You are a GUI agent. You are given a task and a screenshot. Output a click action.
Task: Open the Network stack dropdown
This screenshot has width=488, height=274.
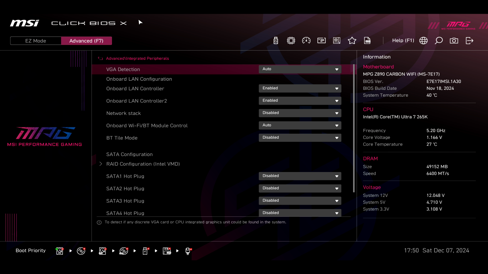(300, 113)
